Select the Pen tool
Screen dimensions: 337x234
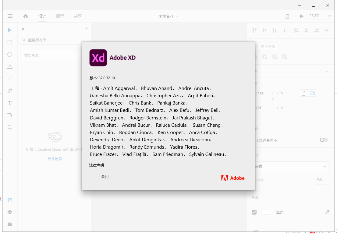click(x=10, y=91)
